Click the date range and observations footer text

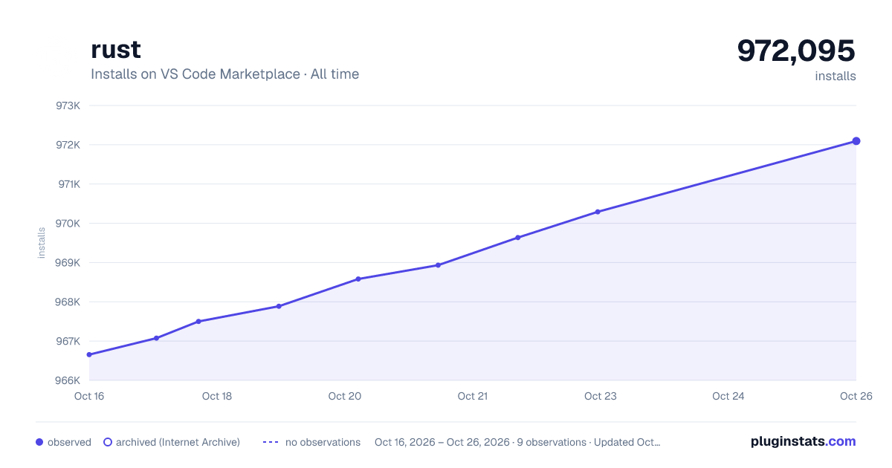[x=517, y=442]
